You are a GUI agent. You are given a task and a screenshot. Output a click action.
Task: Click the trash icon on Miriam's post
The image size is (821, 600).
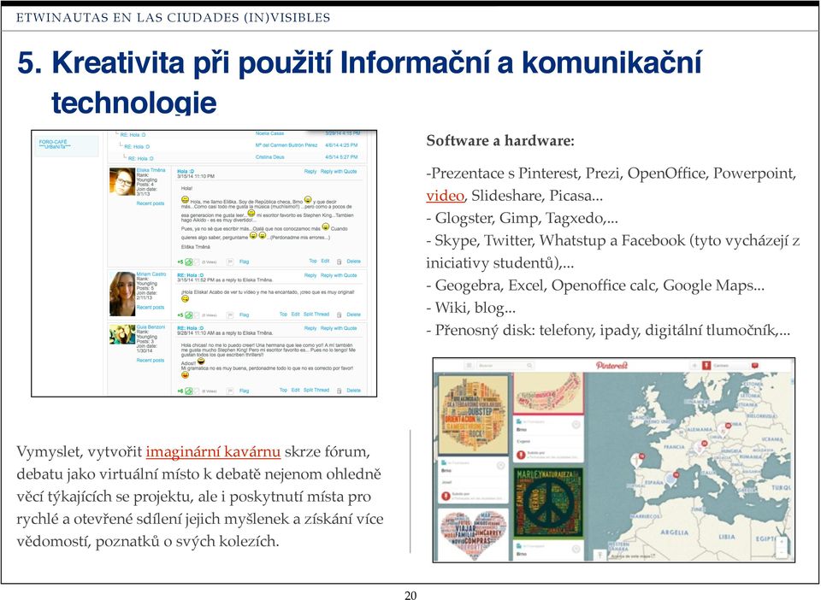tap(340, 315)
